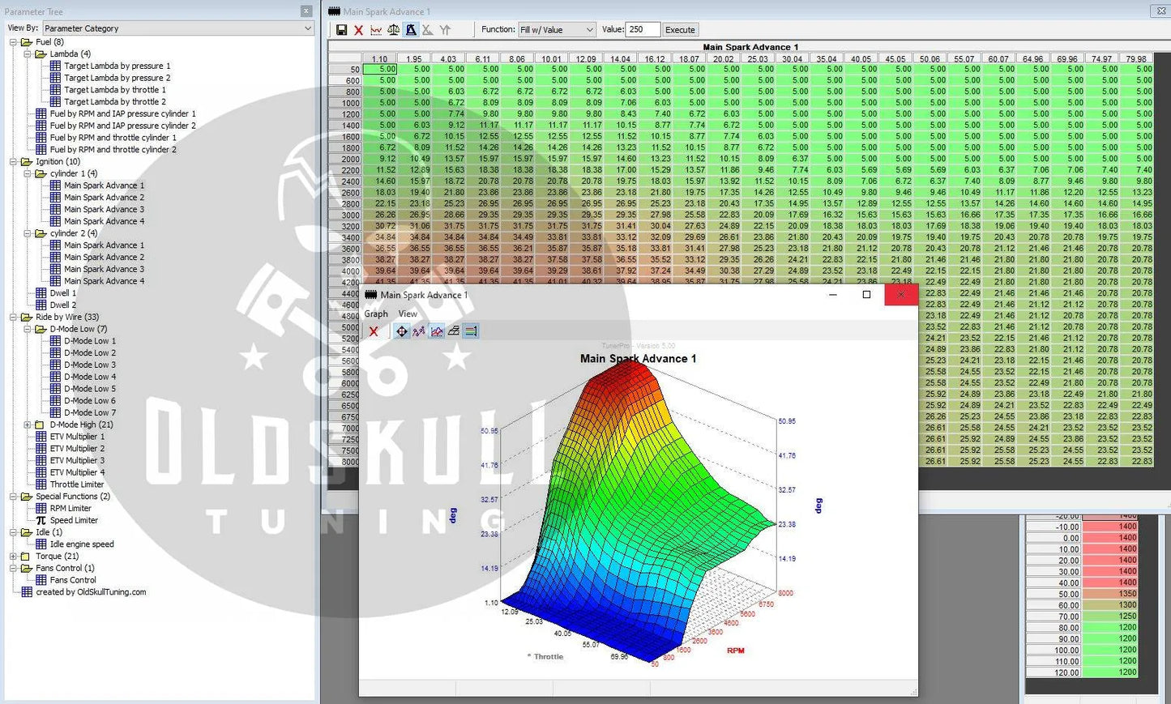Click the line graph icon in table toolbar
The image size is (1171, 704).
tap(376, 30)
